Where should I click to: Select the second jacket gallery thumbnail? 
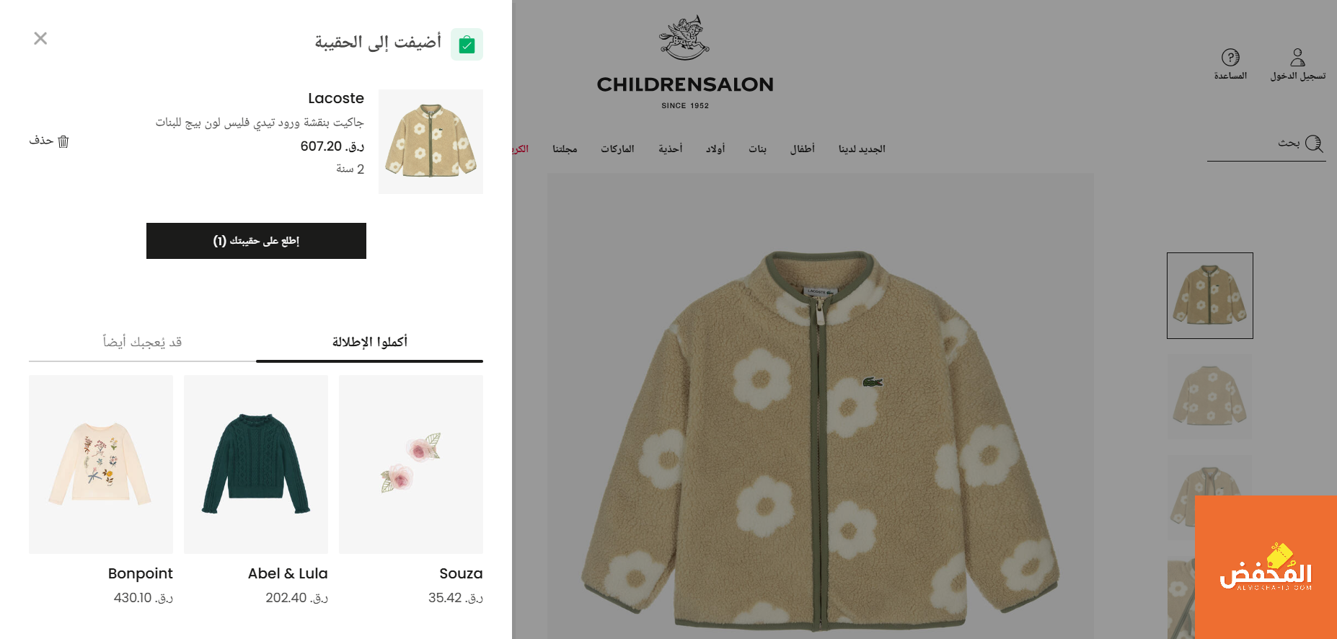pos(1210,397)
